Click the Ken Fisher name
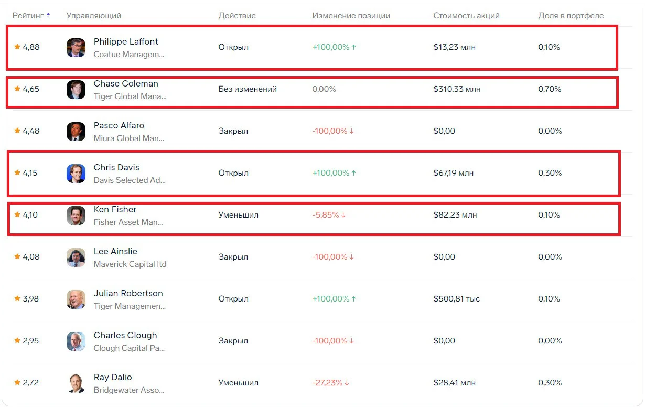Viewport: 645px width, 408px height. click(x=115, y=209)
